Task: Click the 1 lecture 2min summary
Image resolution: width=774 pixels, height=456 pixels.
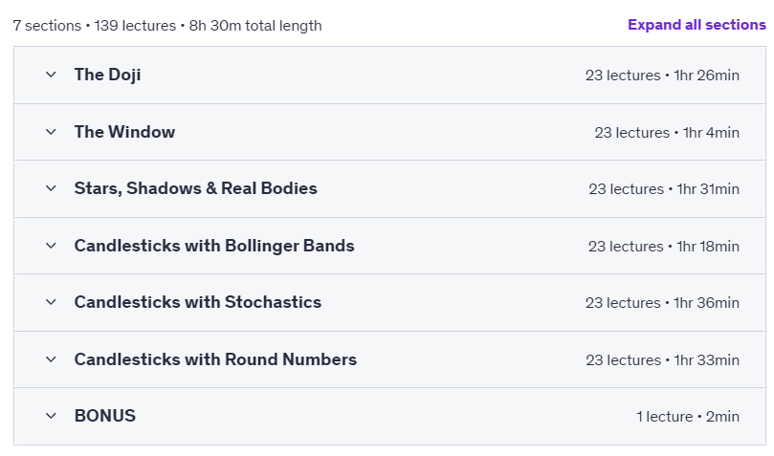Action: (688, 417)
